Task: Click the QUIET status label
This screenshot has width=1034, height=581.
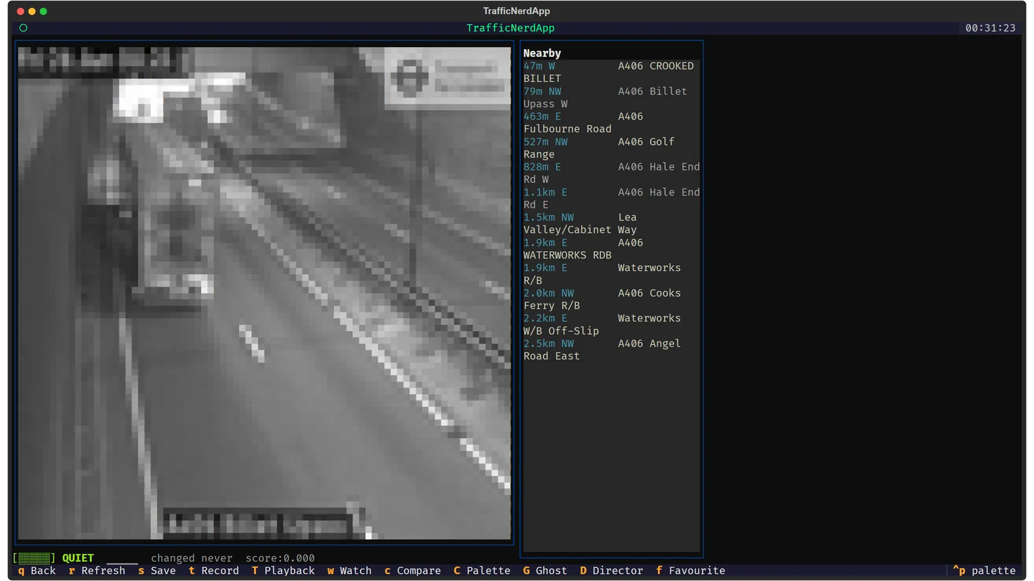Action: tap(78, 558)
